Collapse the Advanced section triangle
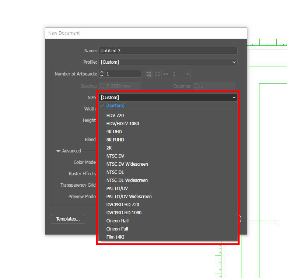The height and width of the screenshot is (278, 287). 58,151
